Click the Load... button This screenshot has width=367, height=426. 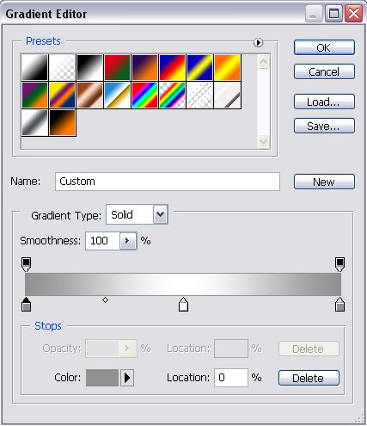click(324, 102)
